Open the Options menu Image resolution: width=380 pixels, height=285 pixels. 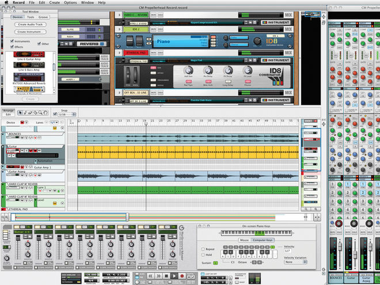[x=70, y=3]
